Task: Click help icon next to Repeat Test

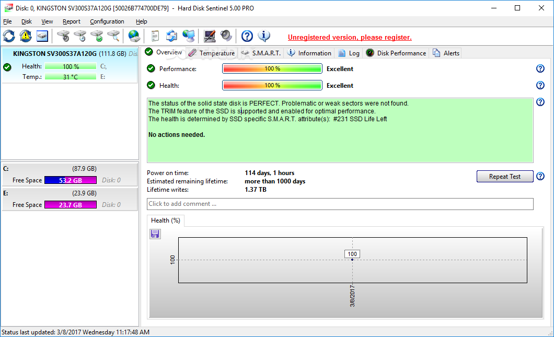Action: tap(540, 176)
